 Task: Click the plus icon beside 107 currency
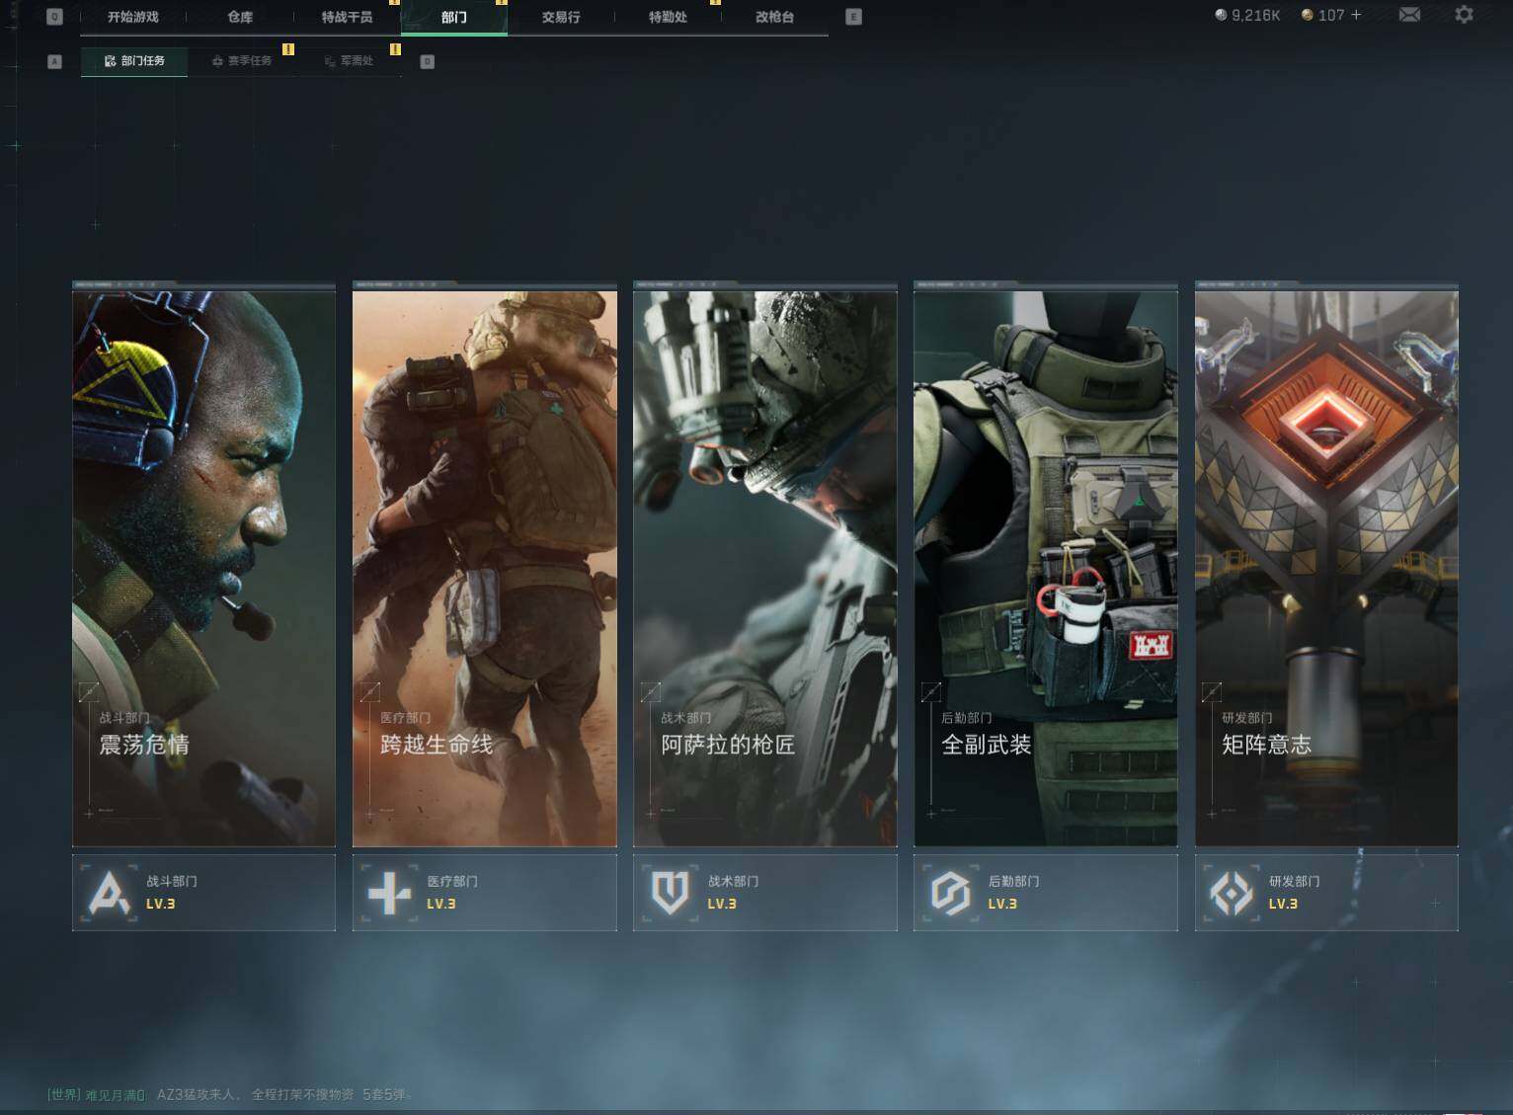click(1356, 15)
